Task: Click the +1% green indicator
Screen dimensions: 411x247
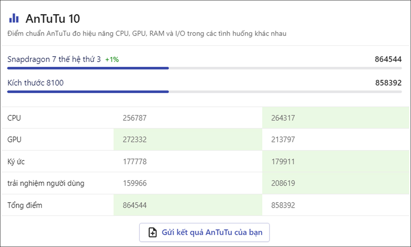Action: pos(112,60)
